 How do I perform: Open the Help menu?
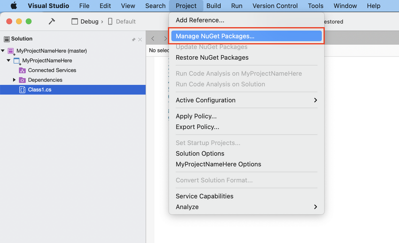click(374, 5)
